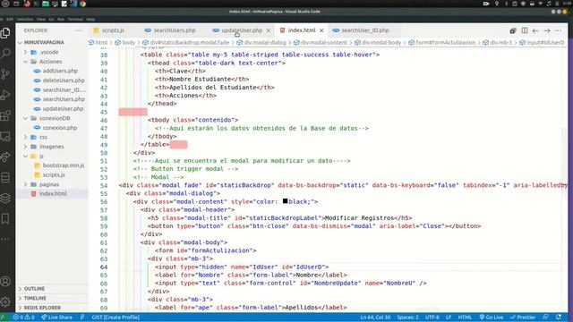
Task: Expand the TIMELINE section
Action: click(x=35, y=298)
